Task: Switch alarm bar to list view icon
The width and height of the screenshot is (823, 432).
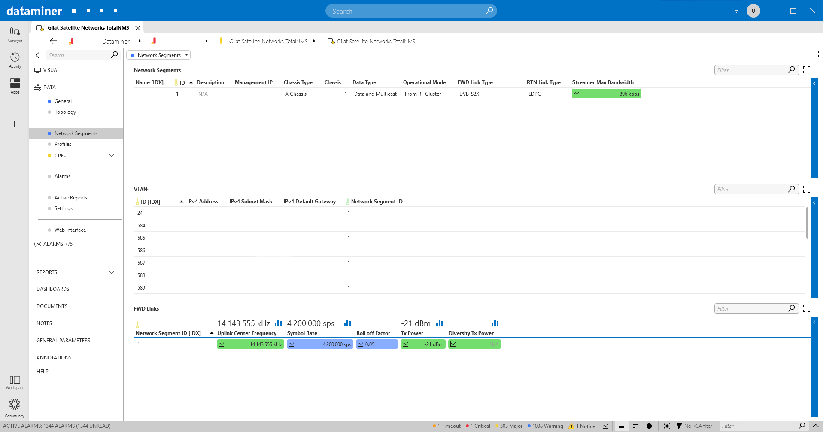Action: coord(621,426)
